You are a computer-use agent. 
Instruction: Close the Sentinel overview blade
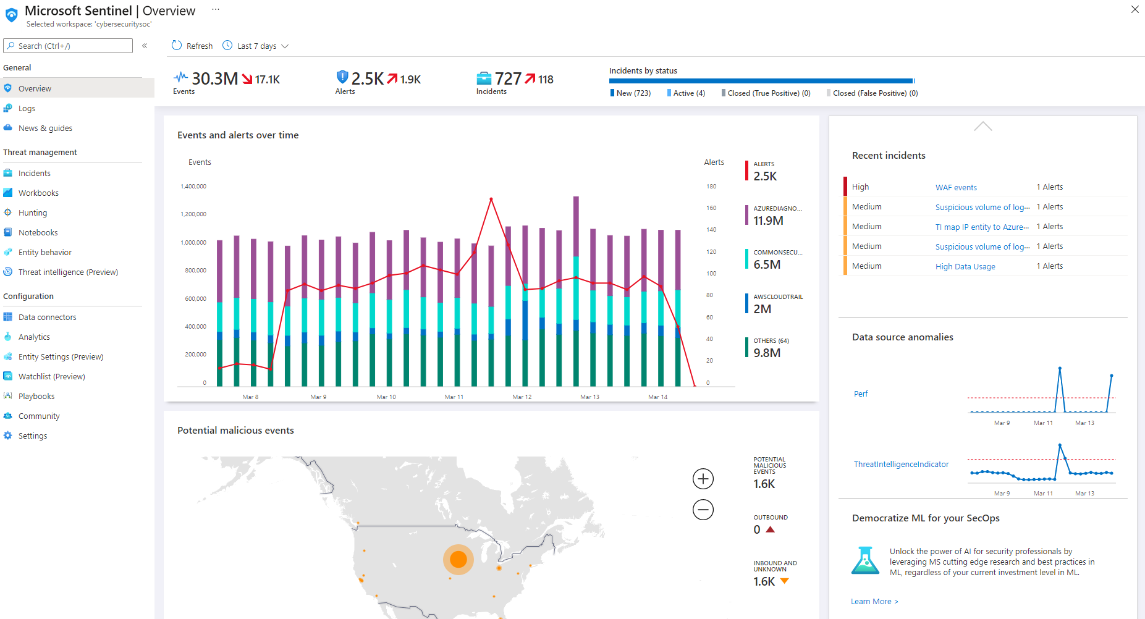1134,9
